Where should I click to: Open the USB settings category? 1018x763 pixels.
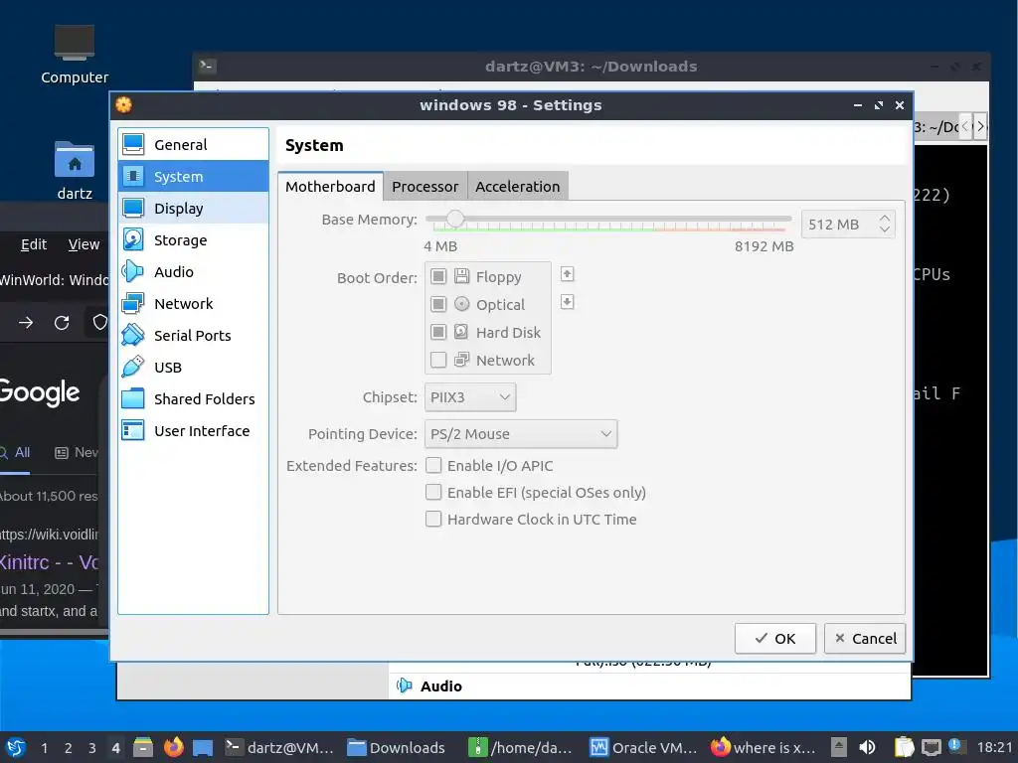193,368
